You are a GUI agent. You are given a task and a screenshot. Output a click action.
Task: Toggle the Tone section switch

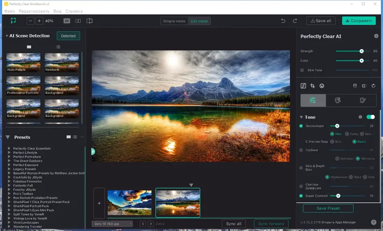coord(371,117)
